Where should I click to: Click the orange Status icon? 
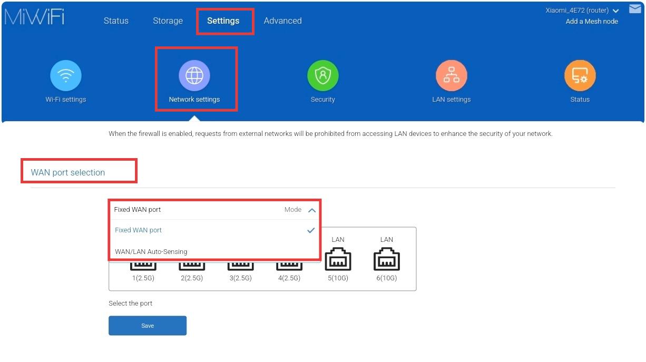(580, 76)
